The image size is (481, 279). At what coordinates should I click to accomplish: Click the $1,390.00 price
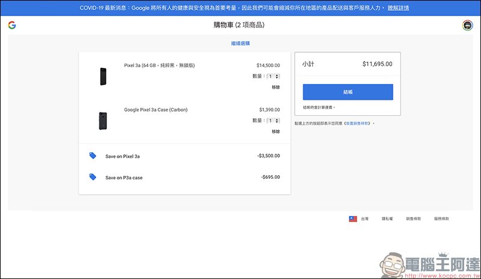(x=269, y=110)
